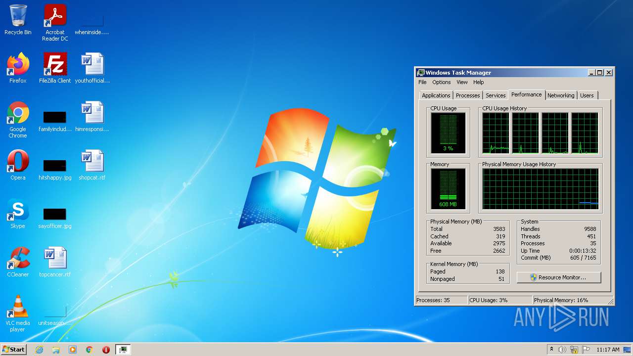The image size is (633, 356).
Task: Click the Task Manager title bar icon
Action: (420, 73)
